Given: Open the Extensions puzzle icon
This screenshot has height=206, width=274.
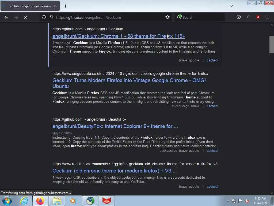Looking at the screenshot, I should pyautogui.click(x=248, y=17).
